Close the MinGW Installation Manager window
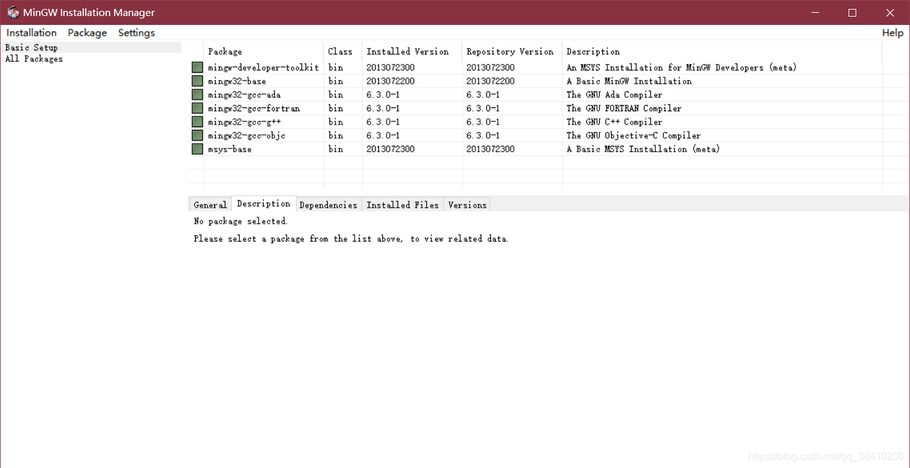This screenshot has height=468, width=910. tap(890, 12)
